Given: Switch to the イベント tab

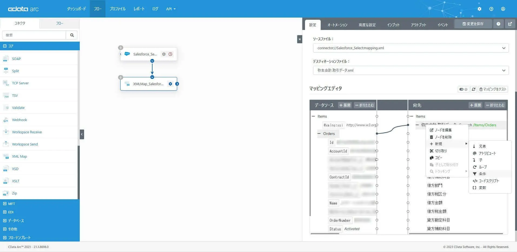Looking at the screenshot, I should 443,25.
